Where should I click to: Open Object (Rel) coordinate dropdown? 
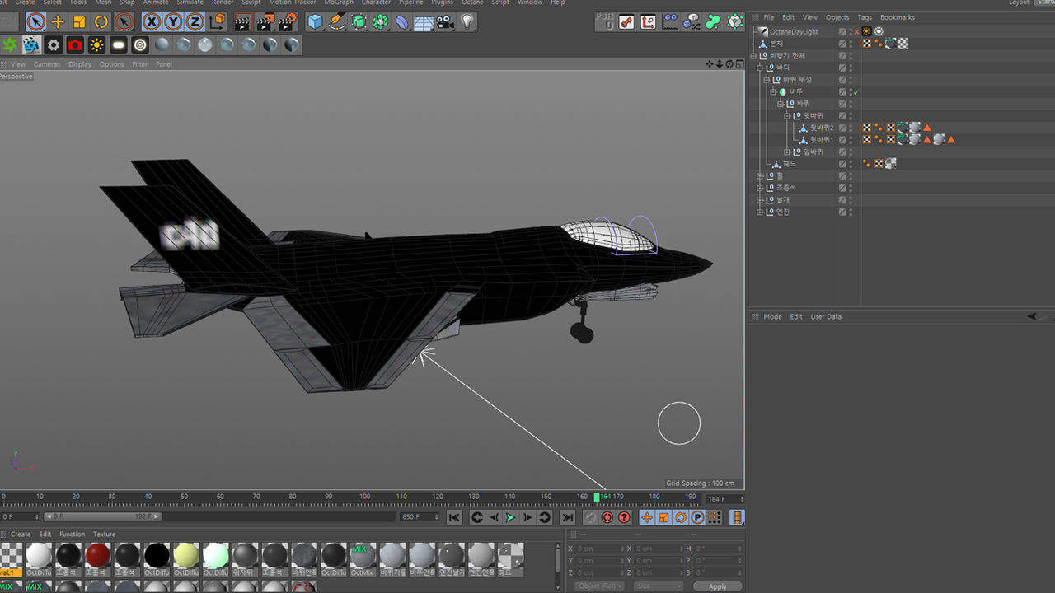point(600,586)
